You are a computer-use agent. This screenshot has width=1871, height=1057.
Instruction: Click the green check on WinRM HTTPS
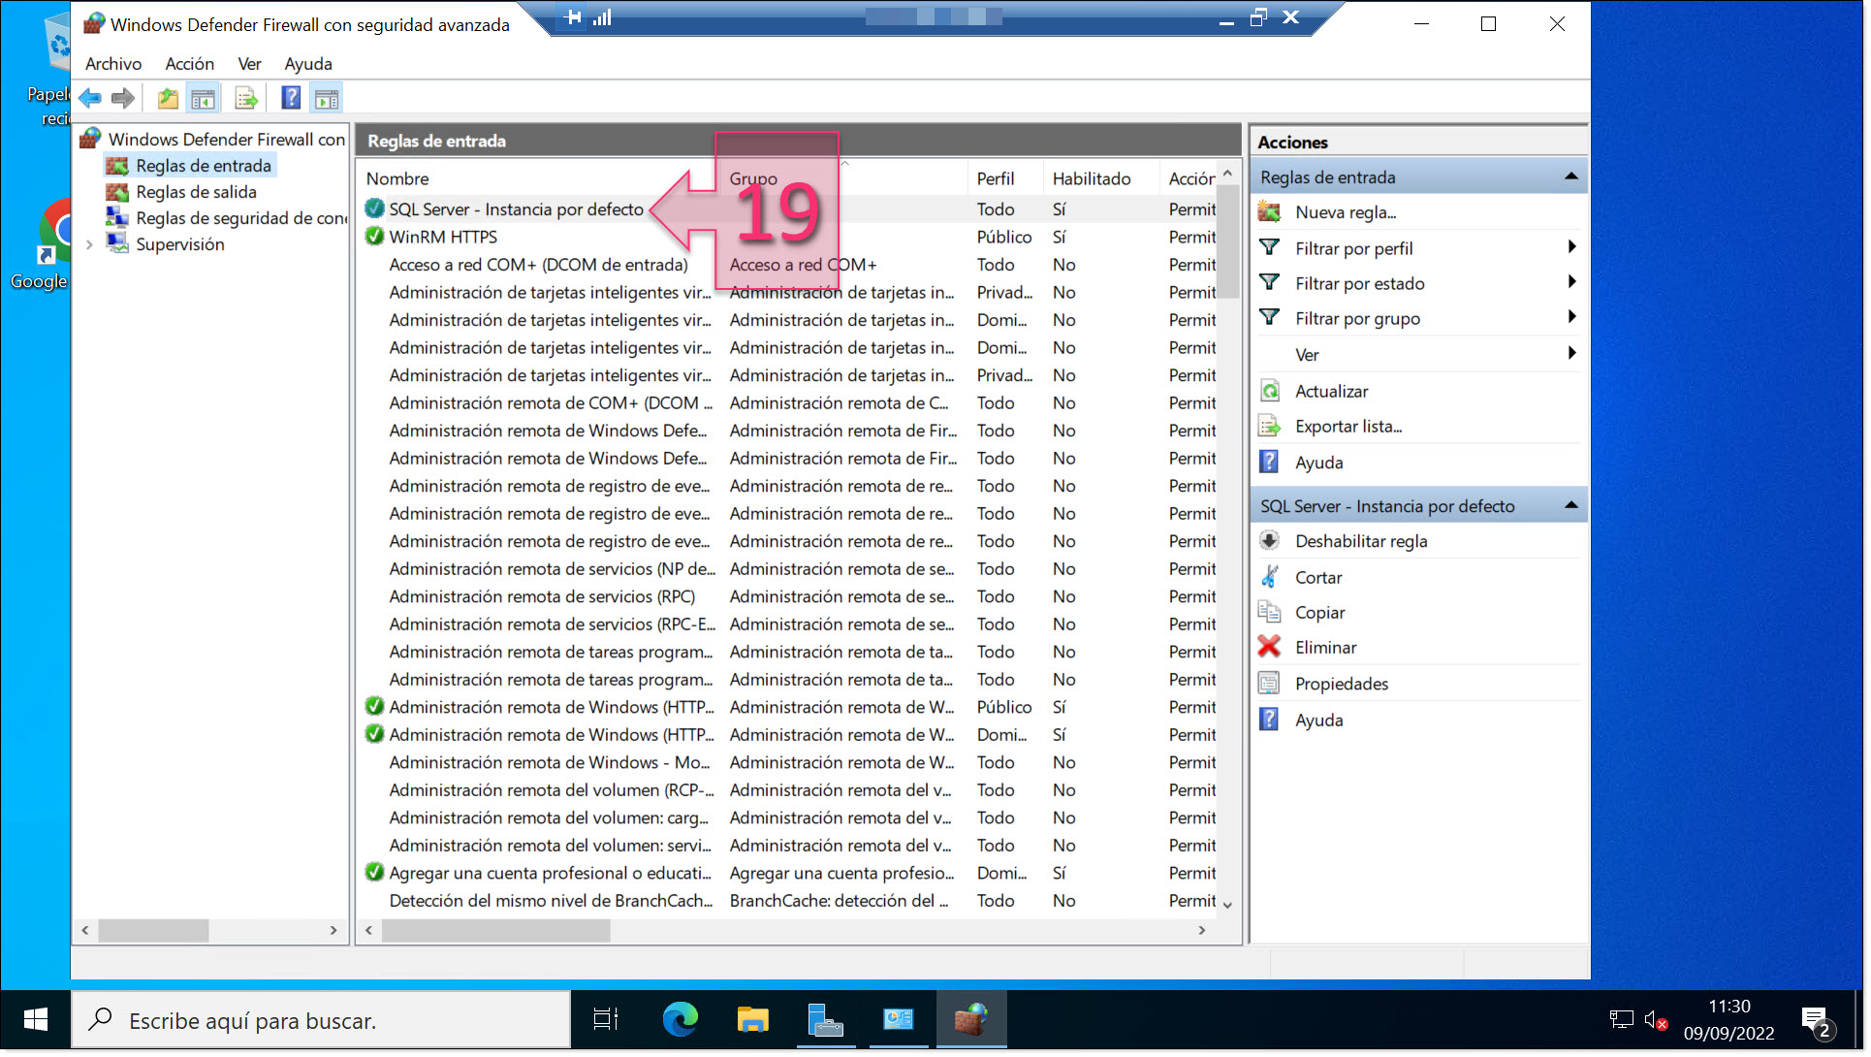coord(374,237)
